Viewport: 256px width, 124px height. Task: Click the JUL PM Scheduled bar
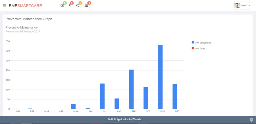click(102, 96)
